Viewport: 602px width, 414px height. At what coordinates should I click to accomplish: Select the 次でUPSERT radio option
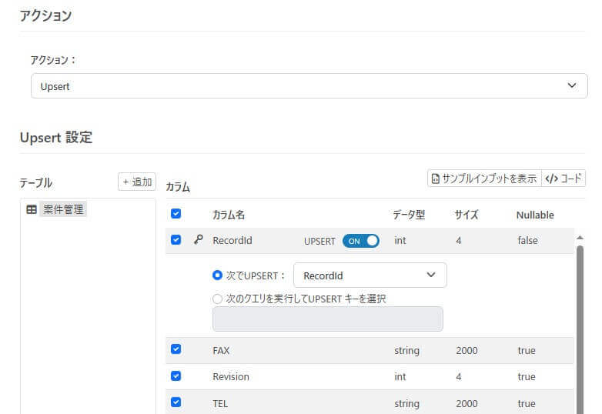[217, 275]
